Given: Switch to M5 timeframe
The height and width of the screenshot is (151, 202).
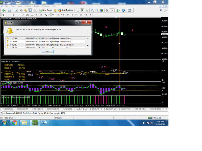Looking at the screenshot, I should click(58, 15).
